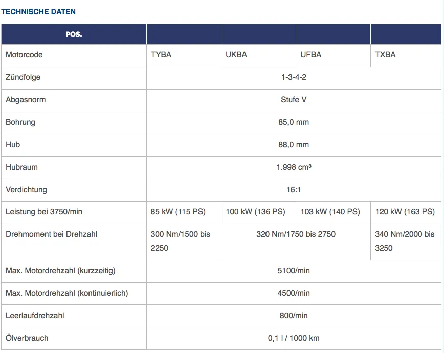The height and width of the screenshot is (353, 444).
Task: Select the 100 kW (136 PS) cell
Action: pos(255,212)
